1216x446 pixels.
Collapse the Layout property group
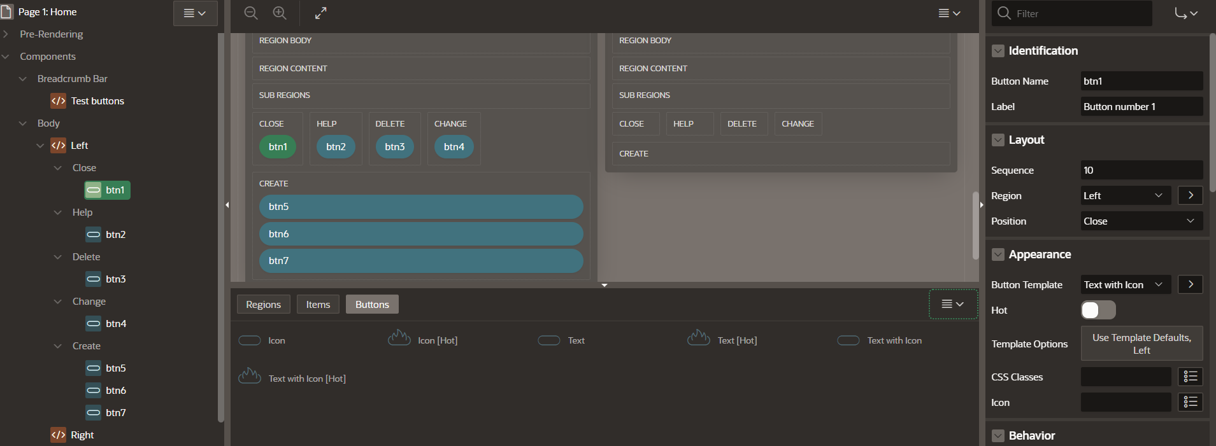[998, 140]
